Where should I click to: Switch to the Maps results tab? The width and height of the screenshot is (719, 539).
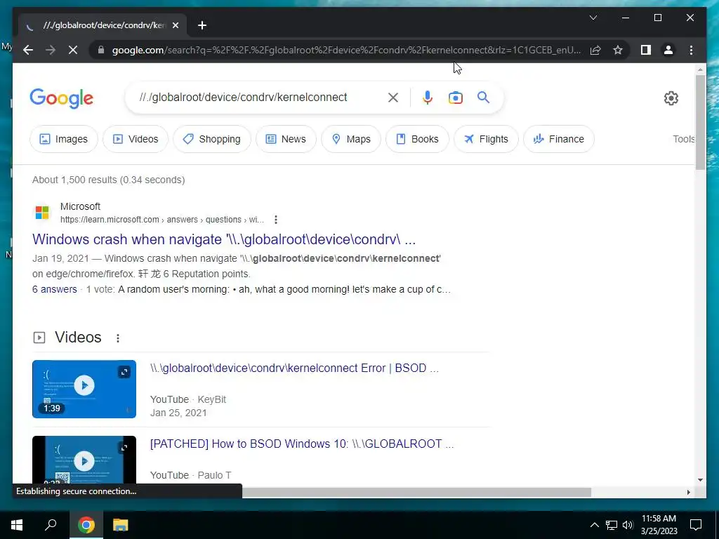point(351,139)
